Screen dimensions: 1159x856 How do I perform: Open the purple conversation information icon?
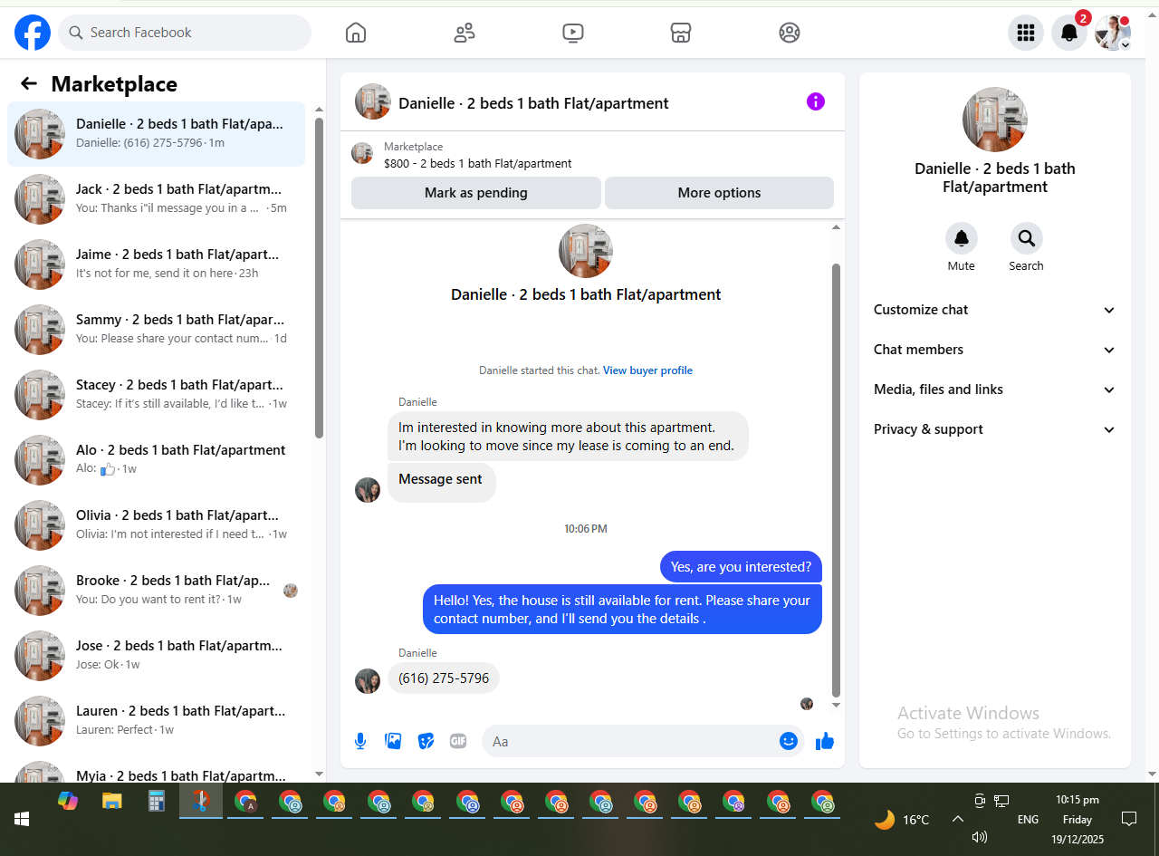pyautogui.click(x=816, y=101)
